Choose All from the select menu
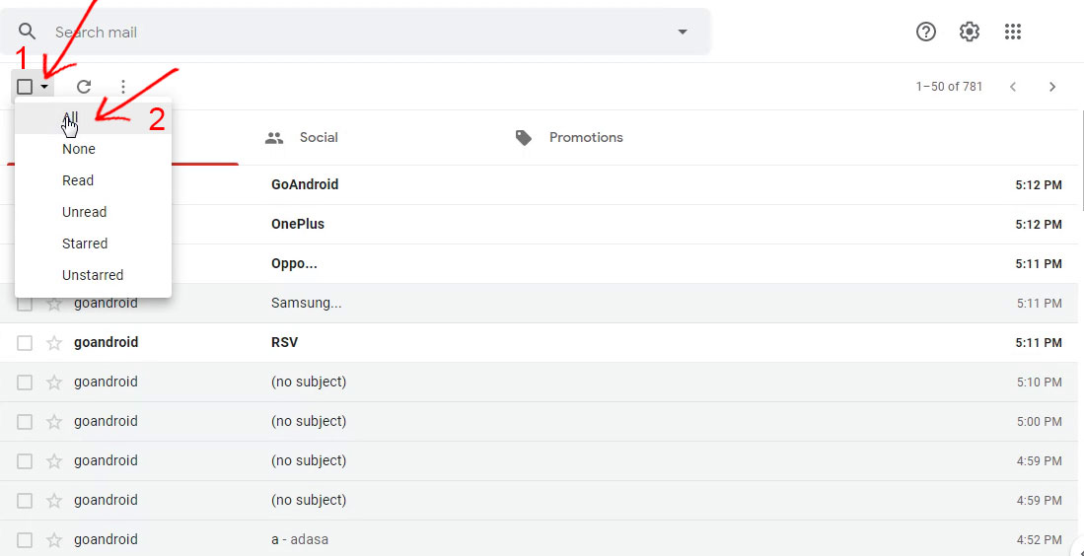 [70, 117]
